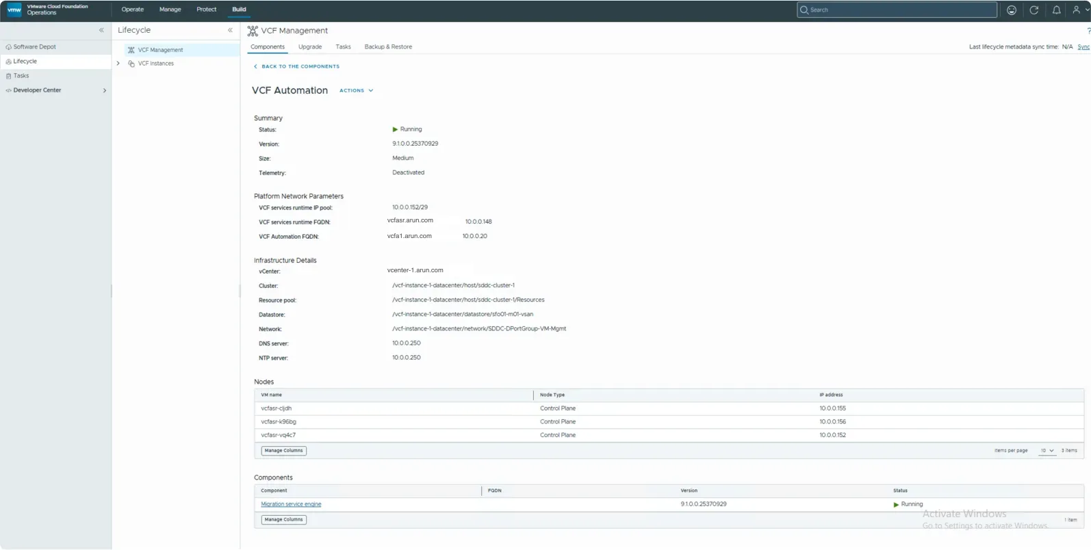Image resolution: width=1091 pixels, height=550 pixels.
Task: Sort by the VM name column header
Action: click(x=271, y=395)
